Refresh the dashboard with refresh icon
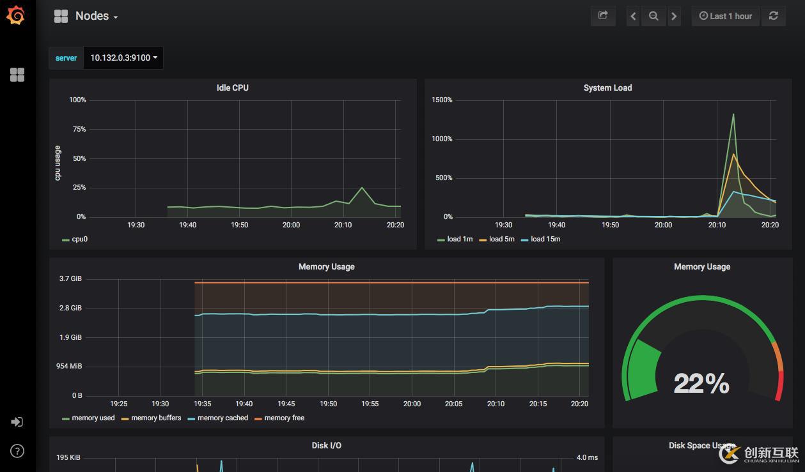Screen dimensions: 805x472 pos(773,16)
